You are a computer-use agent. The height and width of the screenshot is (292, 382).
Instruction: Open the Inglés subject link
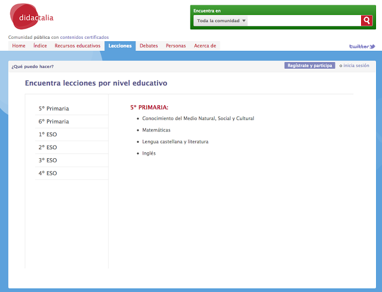(x=149, y=153)
